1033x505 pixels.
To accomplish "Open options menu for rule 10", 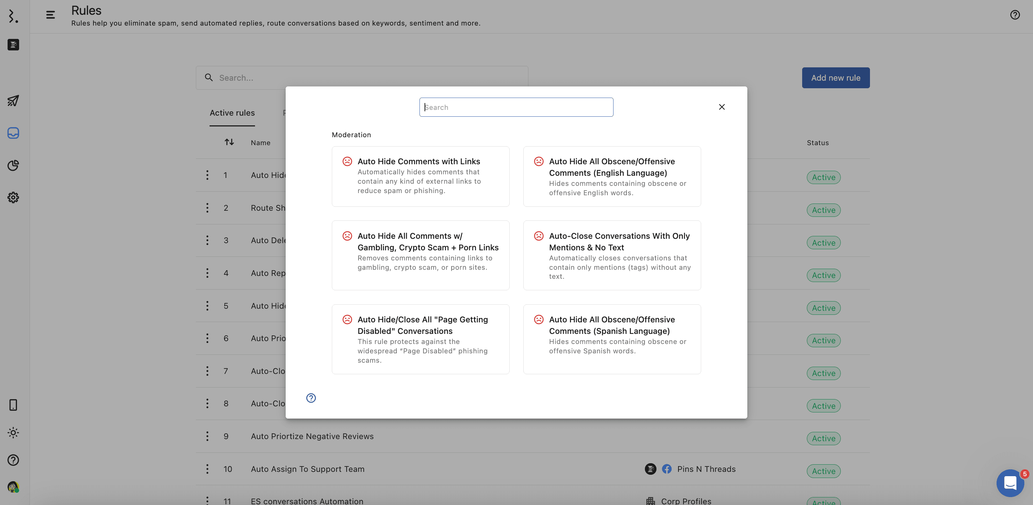I will coord(207,469).
